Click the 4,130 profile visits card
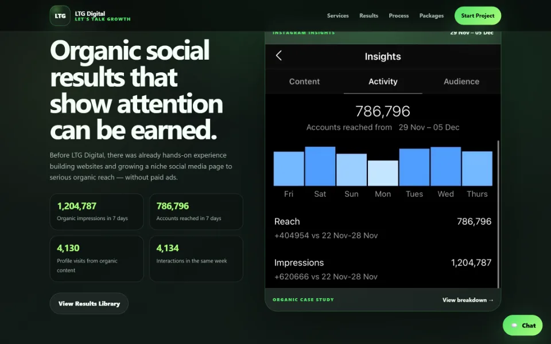The image size is (551, 344). (x=96, y=259)
